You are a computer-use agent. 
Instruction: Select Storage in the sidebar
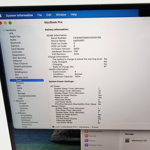(21, 93)
